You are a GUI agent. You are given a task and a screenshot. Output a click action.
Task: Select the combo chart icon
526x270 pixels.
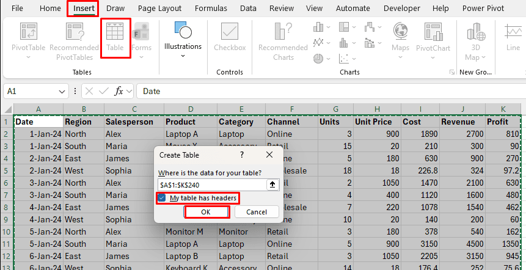[x=370, y=43]
